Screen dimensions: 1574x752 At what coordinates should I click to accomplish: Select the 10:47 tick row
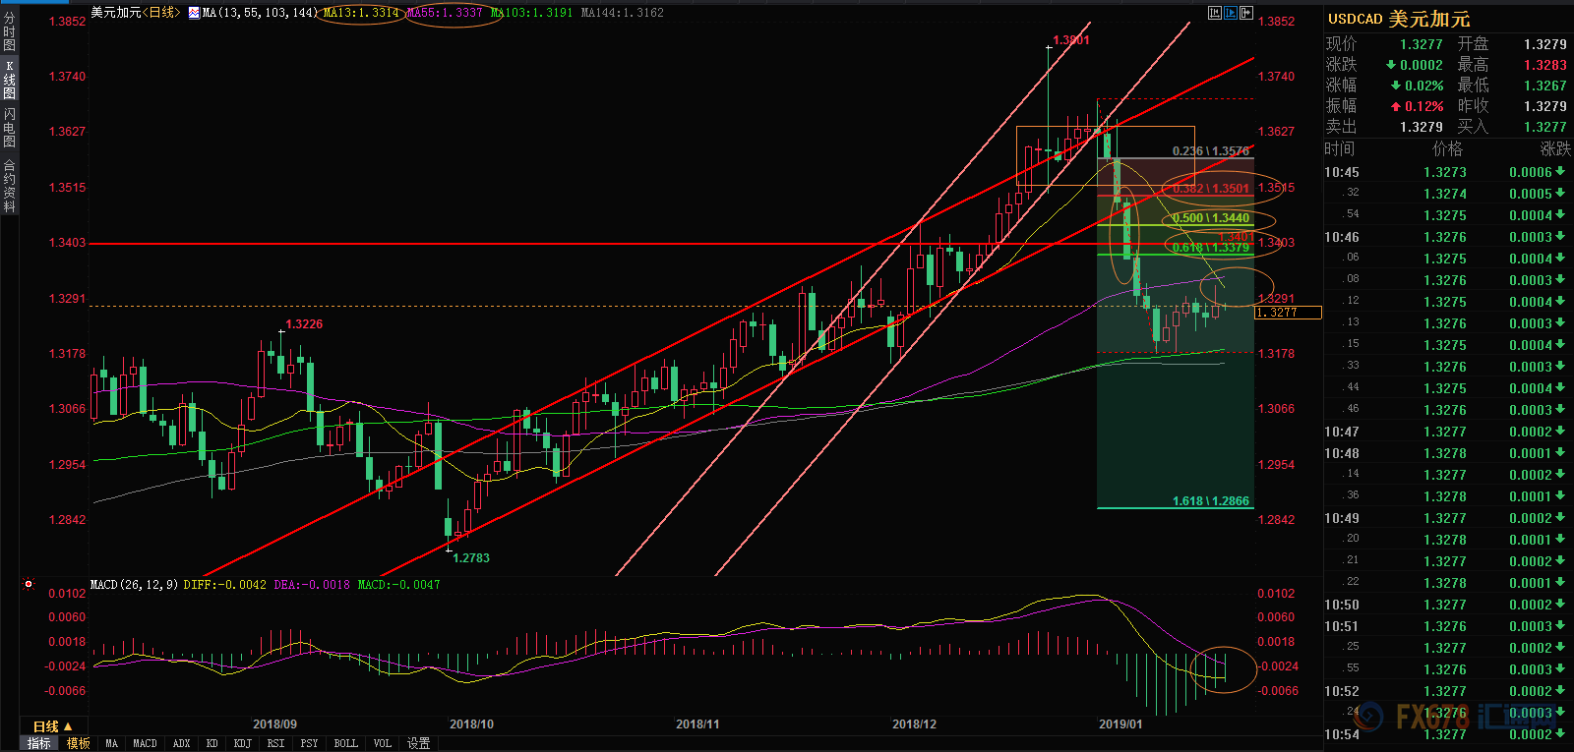(x=1447, y=432)
